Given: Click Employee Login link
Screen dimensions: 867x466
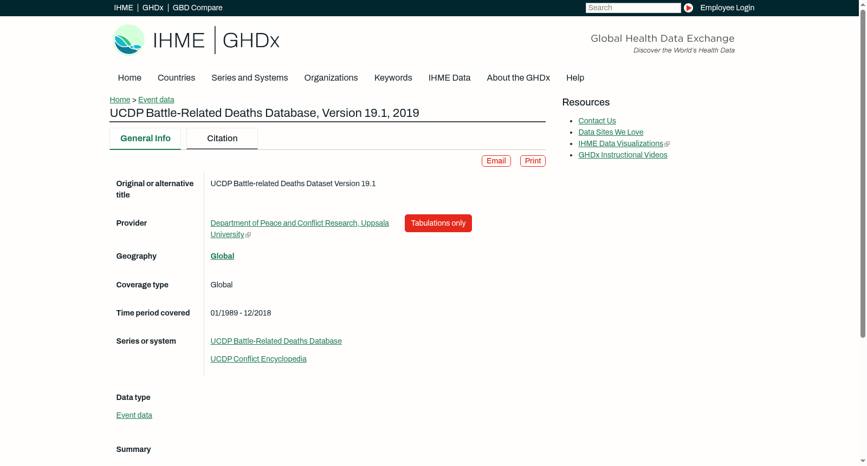Looking at the screenshot, I should click(x=727, y=8).
